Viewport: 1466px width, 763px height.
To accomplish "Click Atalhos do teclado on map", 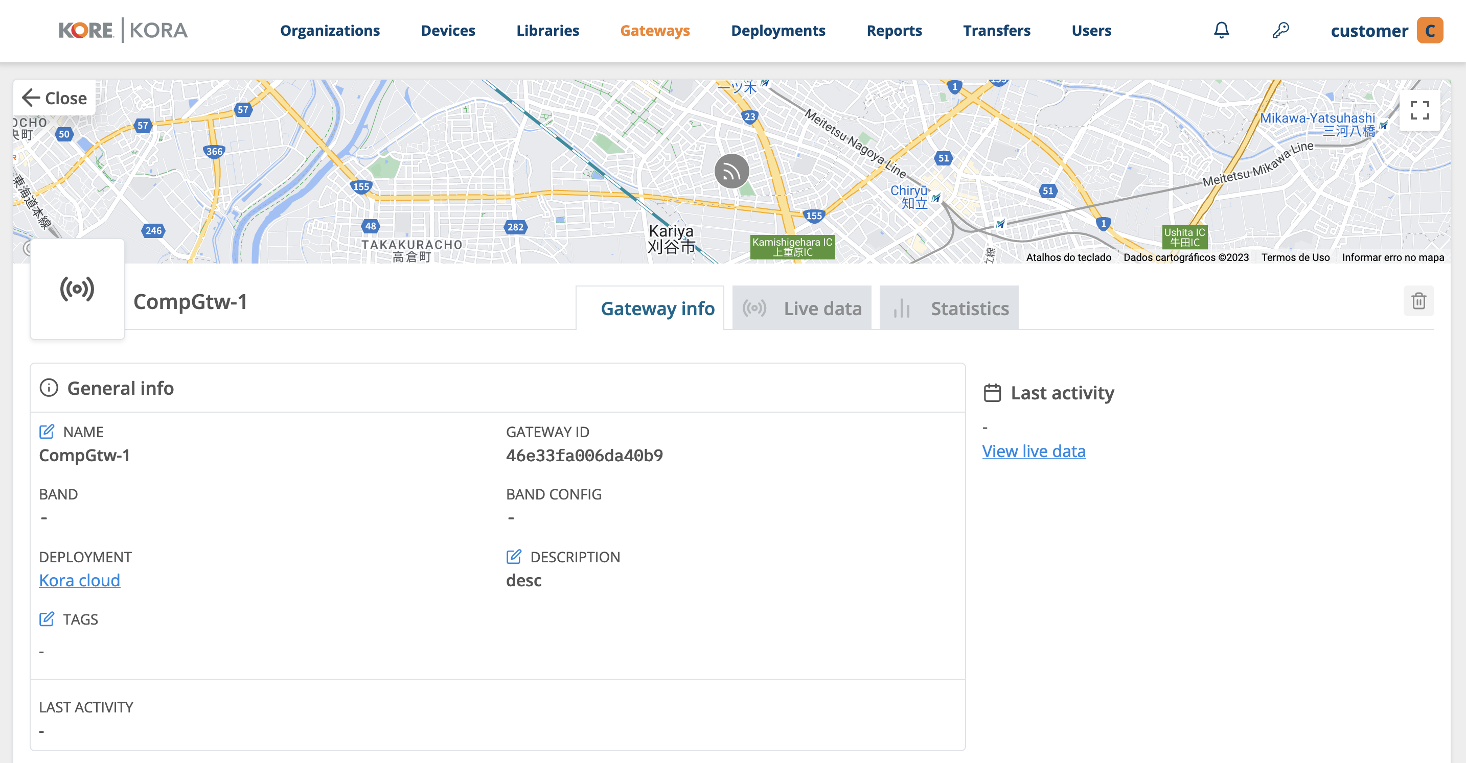I will pos(1068,257).
